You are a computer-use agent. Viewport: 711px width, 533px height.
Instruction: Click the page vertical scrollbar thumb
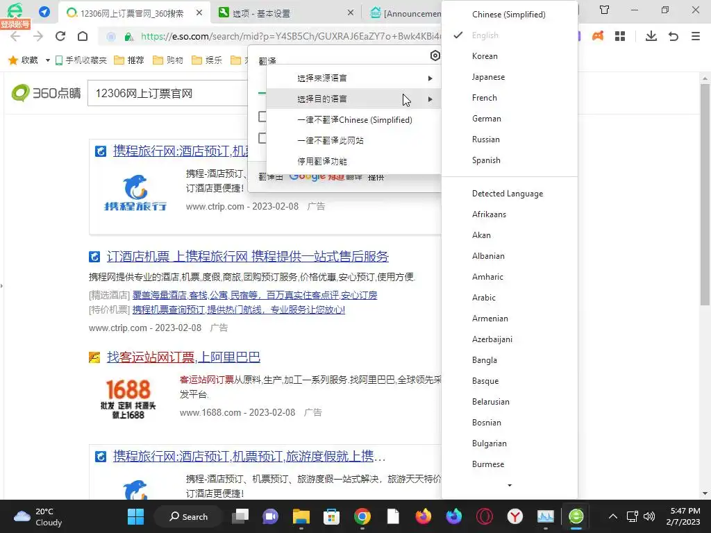point(705,195)
